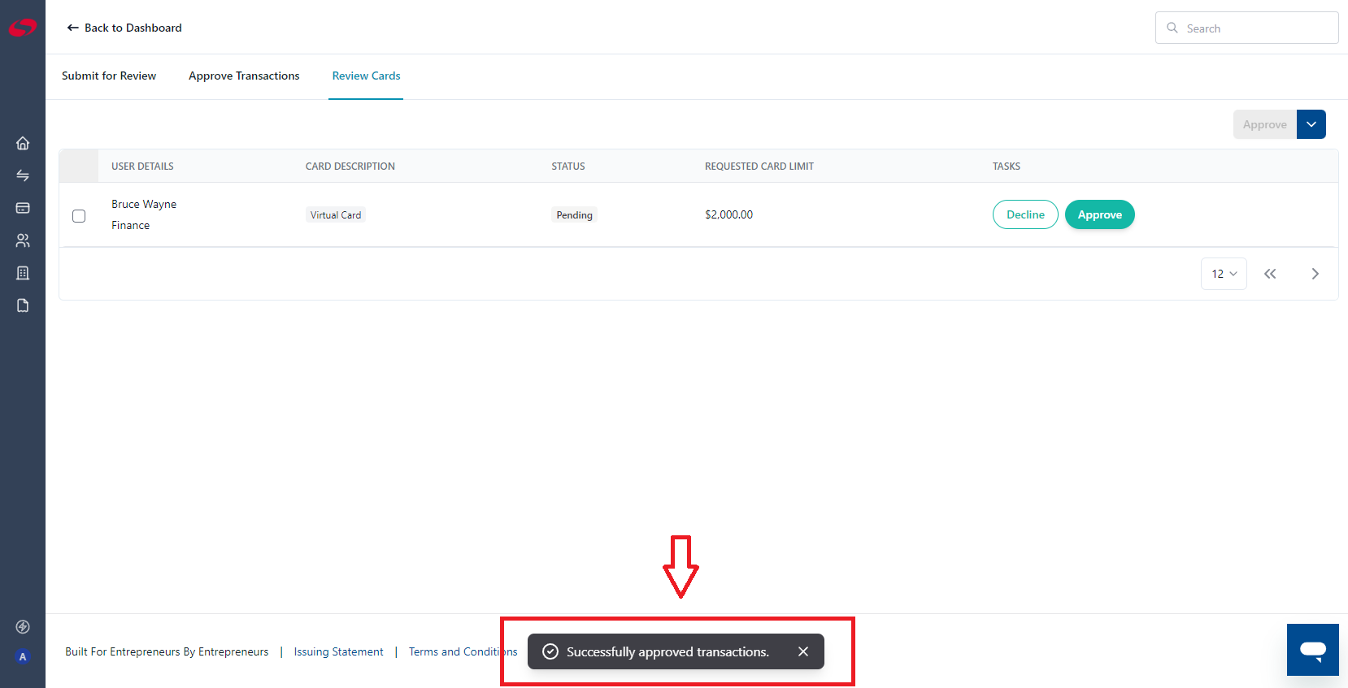This screenshot has width=1348, height=688.
Task: Open the document icon in the sidebar
Action: coord(23,305)
